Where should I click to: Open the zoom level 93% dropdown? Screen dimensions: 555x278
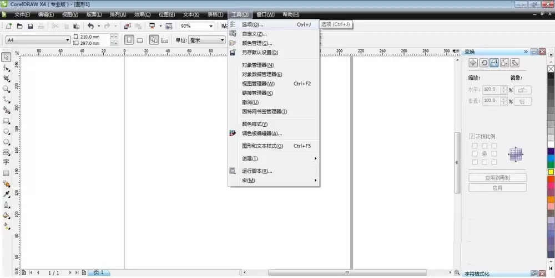[x=211, y=26]
